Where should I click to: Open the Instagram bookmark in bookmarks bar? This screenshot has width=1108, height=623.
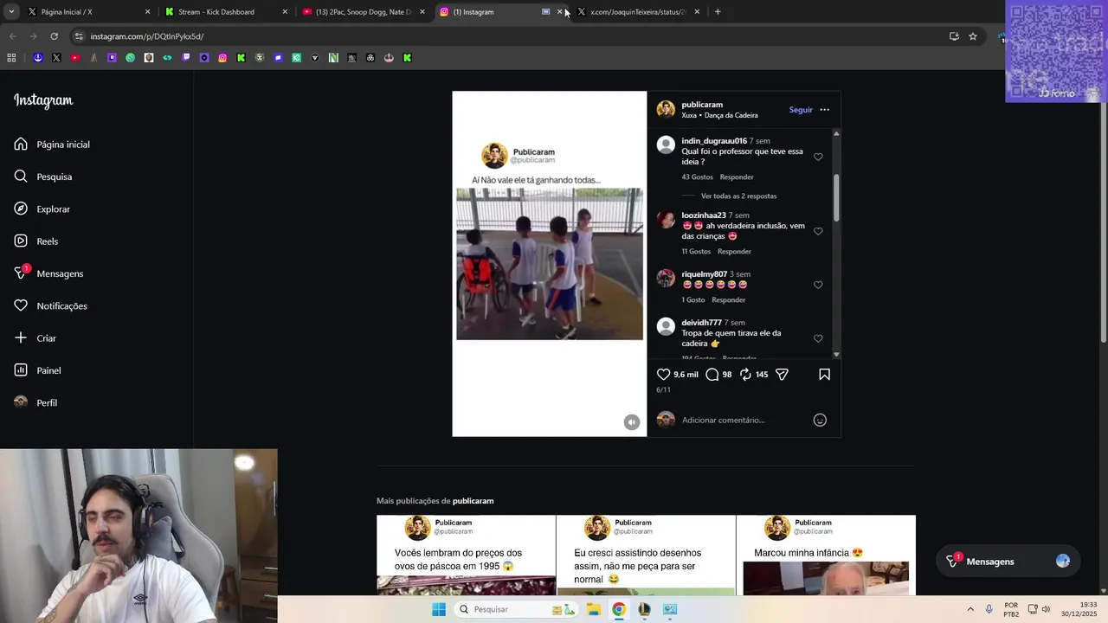(222, 58)
